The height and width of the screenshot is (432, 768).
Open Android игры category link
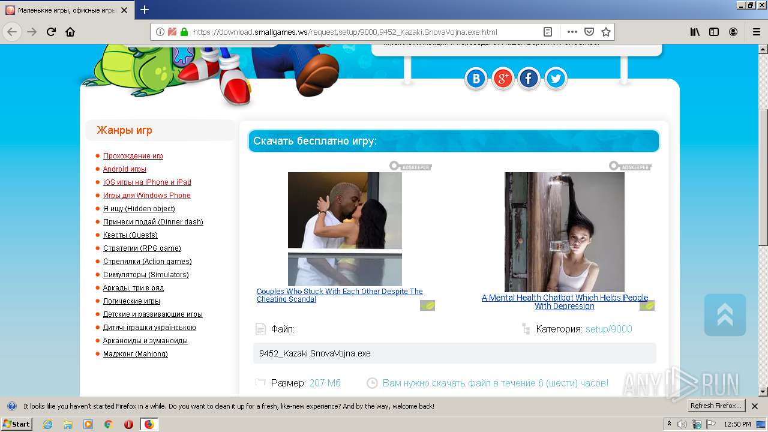tap(125, 169)
